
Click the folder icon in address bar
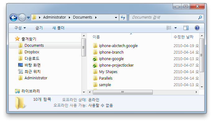tap(34, 17)
